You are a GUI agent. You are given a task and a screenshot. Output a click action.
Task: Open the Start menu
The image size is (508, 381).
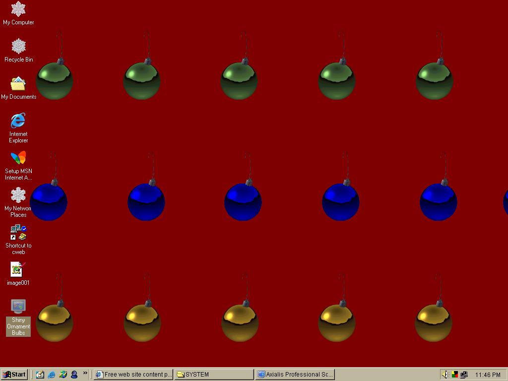[14, 375]
